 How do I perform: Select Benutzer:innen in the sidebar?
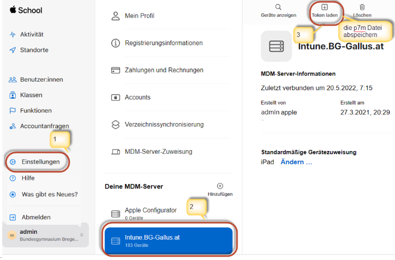41,80
